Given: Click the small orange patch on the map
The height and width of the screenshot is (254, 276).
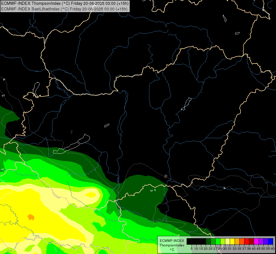Looking at the screenshot, I should pos(31,217).
